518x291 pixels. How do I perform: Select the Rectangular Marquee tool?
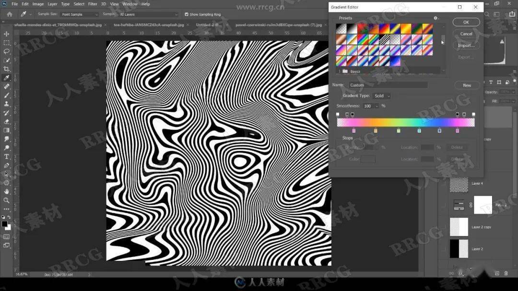6,43
